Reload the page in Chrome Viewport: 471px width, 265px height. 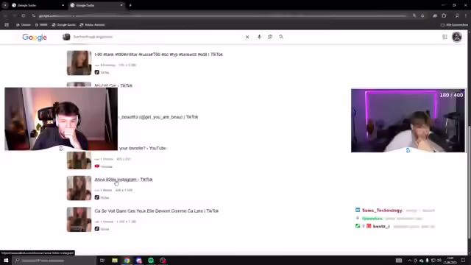click(23, 15)
